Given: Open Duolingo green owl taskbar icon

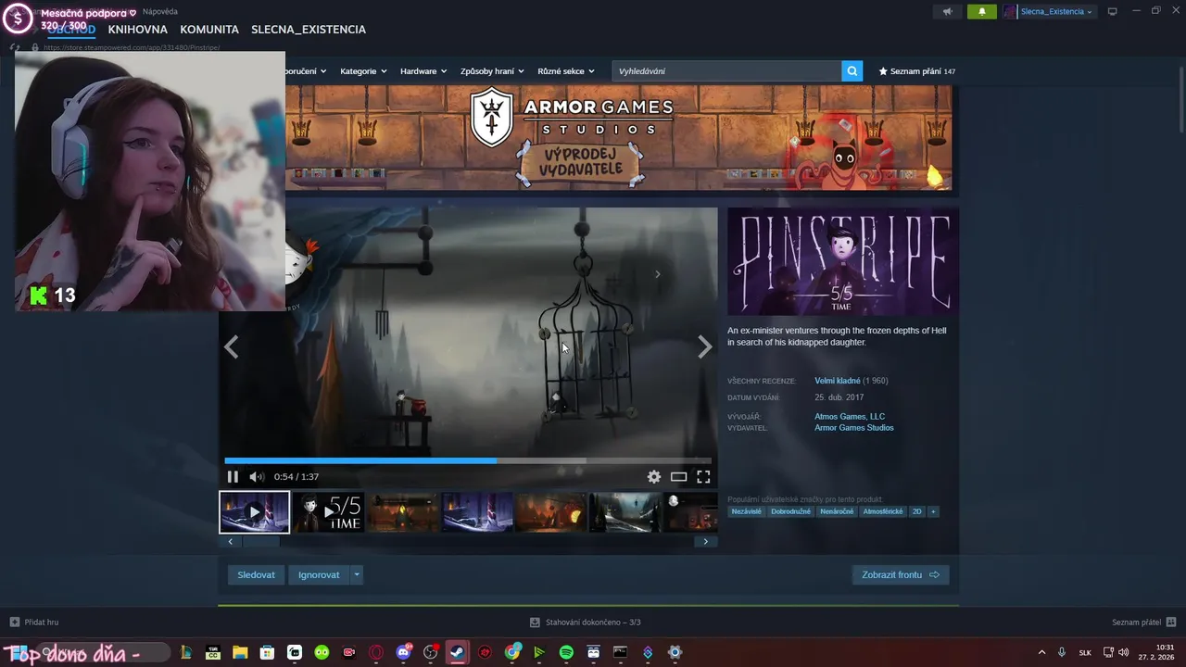Looking at the screenshot, I should [x=322, y=652].
